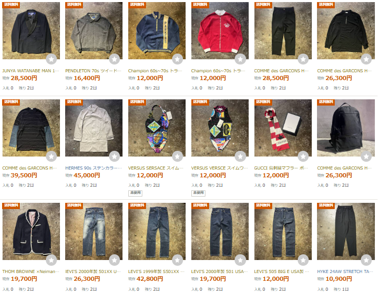Open the LEVI'S 2000 501XX faded jeans photo
This screenshot has height=298, width=378.
94,231
